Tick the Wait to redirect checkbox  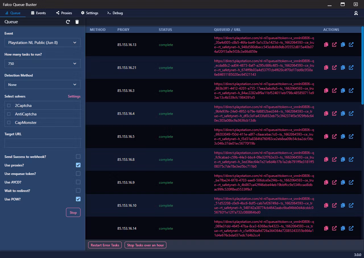point(78,191)
